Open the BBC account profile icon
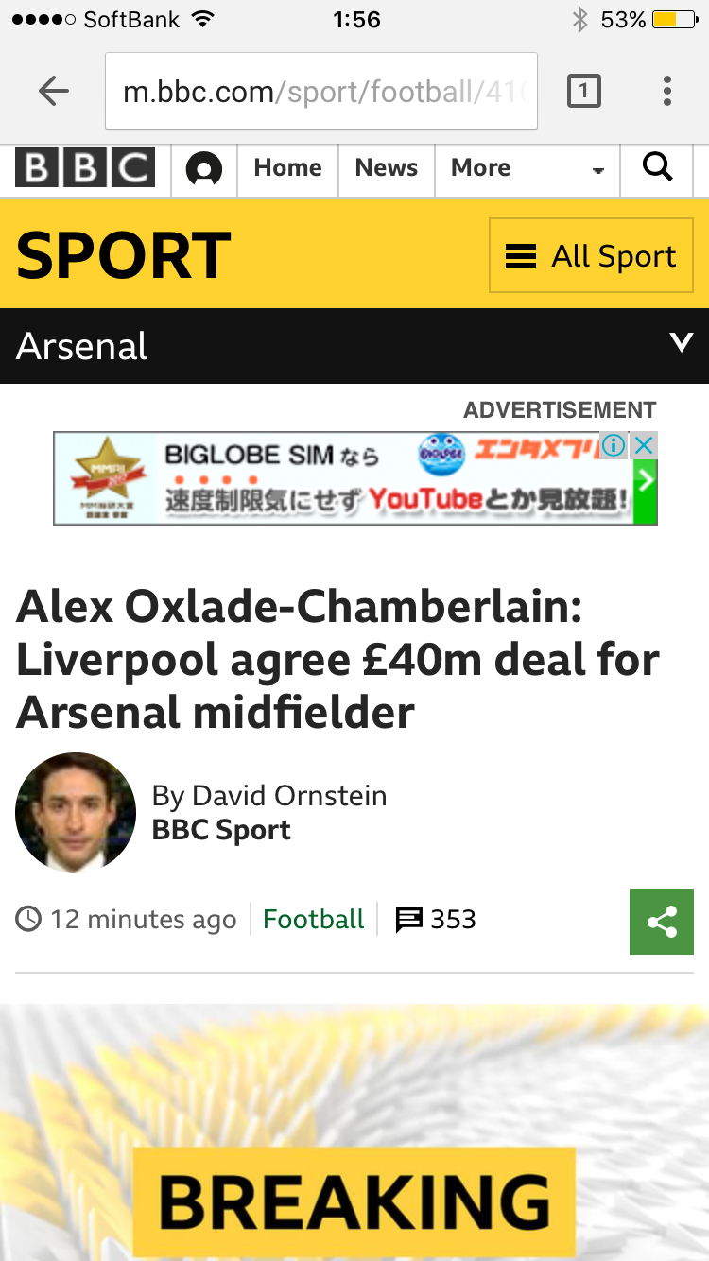The width and height of the screenshot is (709, 1261). click(x=204, y=169)
